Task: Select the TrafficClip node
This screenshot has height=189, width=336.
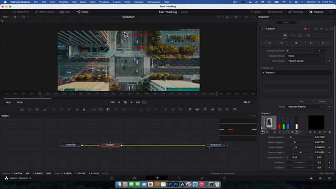Action: tap(70, 145)
